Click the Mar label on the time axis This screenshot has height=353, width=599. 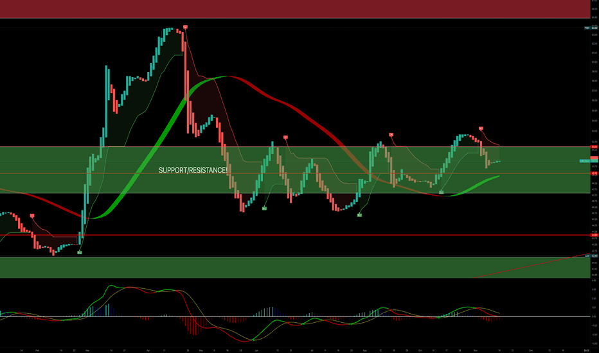pos(87,350)
